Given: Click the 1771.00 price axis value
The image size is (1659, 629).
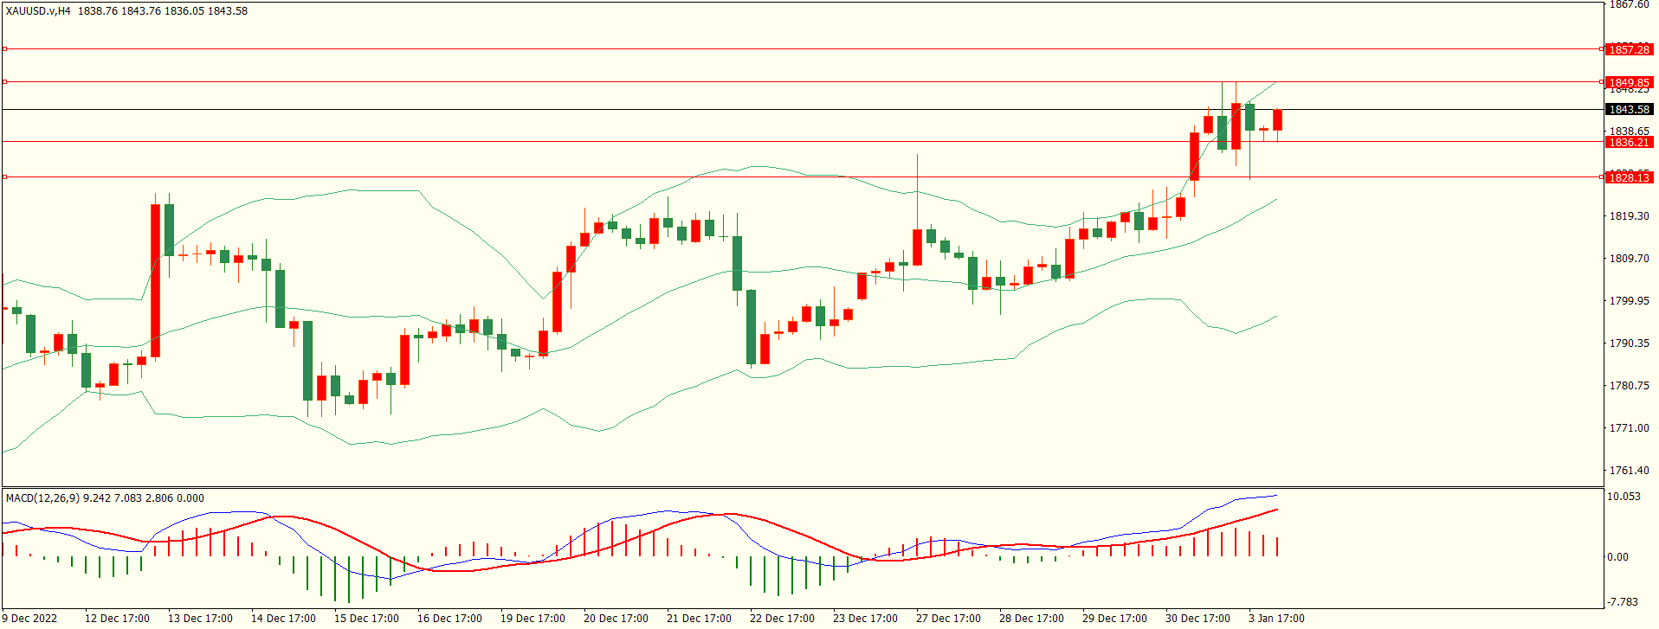Looking at the screenshot, I should 1629,428.
